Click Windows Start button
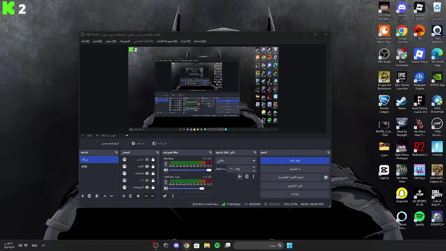The image size is (446, 251). coord(289,245)
